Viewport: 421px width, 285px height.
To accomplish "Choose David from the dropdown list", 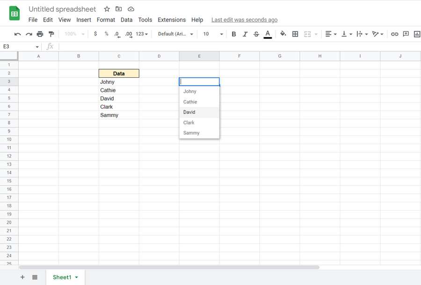I will tap(199, 112).
